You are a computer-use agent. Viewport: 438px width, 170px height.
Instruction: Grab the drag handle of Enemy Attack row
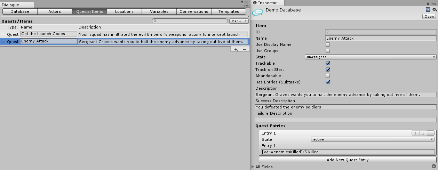click(x=3, y=41)
